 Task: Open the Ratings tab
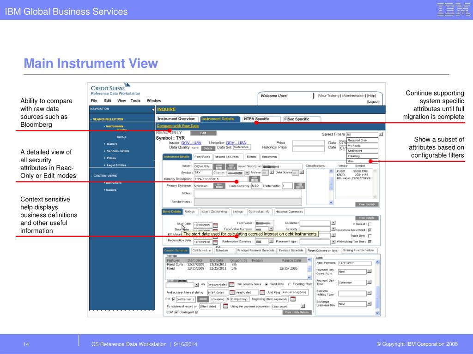coord(190,212)
